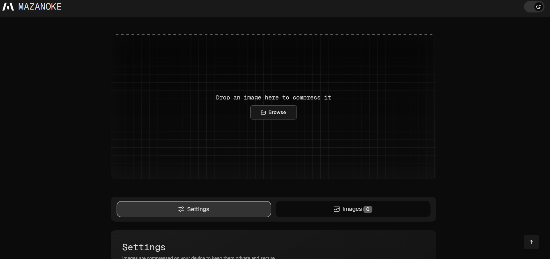550x259 pixels.
Task: Click the Browse button to pick images
Action: (x=274, y=112)
